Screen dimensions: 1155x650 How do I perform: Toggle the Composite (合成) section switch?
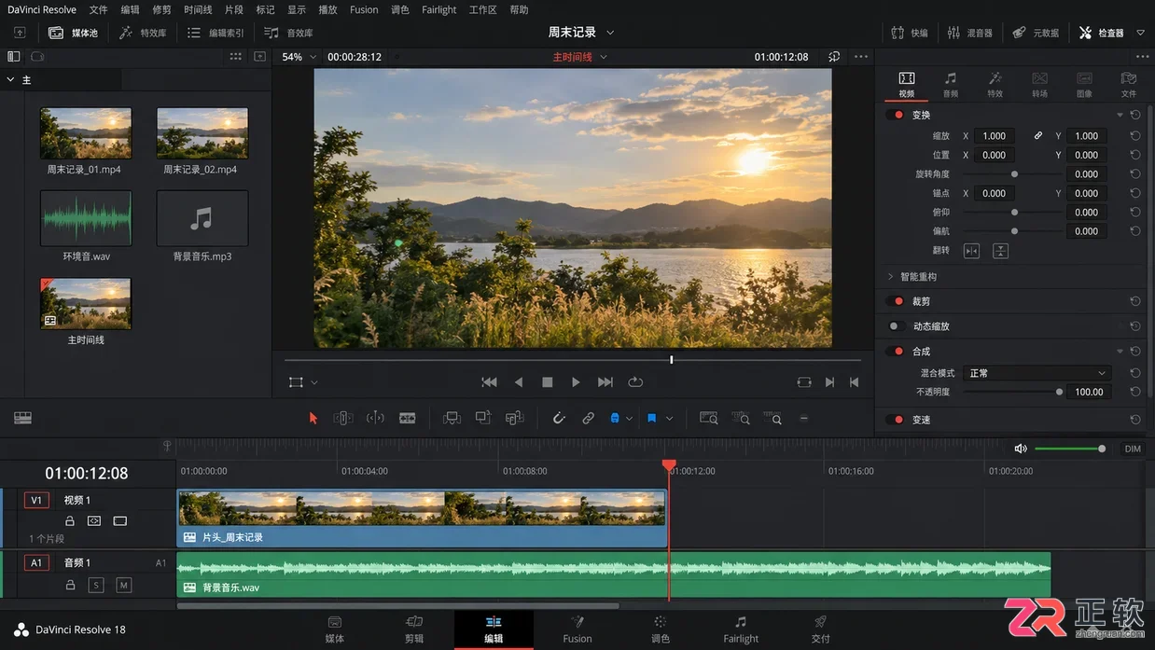pyautogui.click(x=897, y=352)
